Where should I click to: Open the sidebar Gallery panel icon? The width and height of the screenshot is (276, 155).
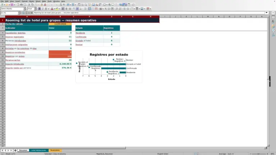273,26
